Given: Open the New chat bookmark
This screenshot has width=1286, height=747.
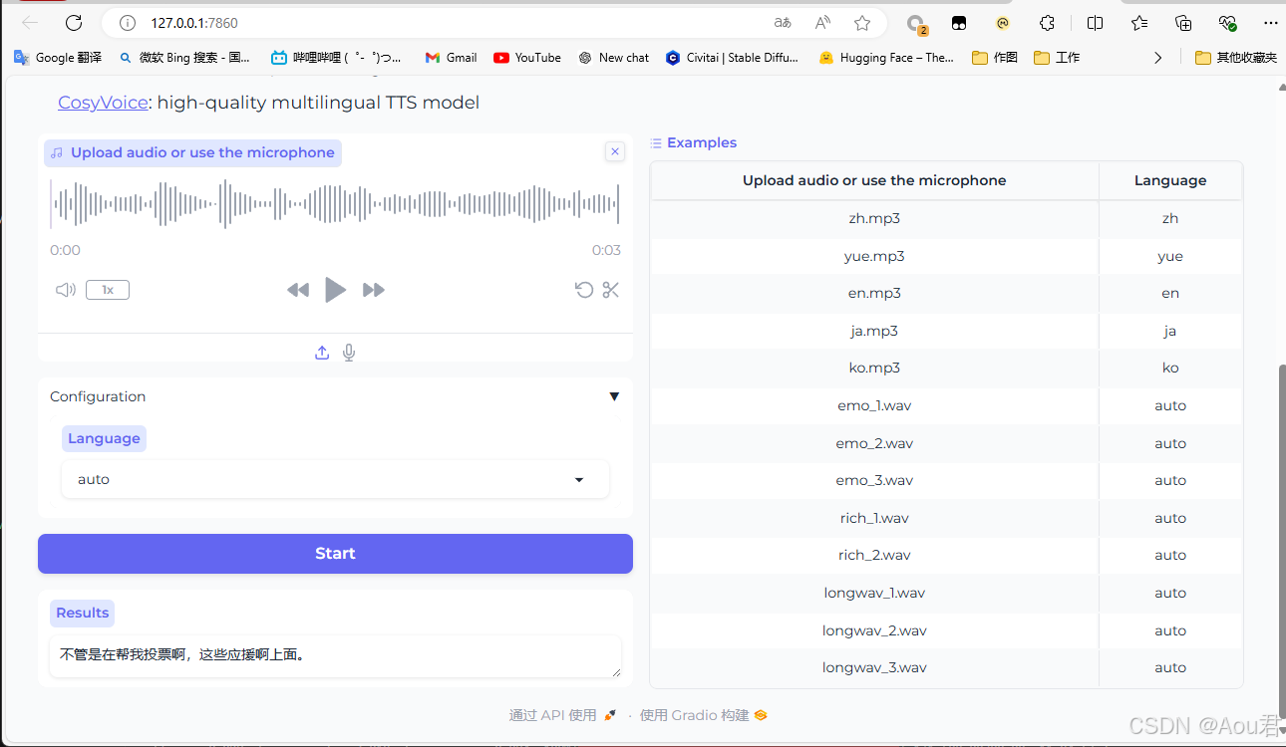Looking at the screenshot, I should click(x=613, y=58).
